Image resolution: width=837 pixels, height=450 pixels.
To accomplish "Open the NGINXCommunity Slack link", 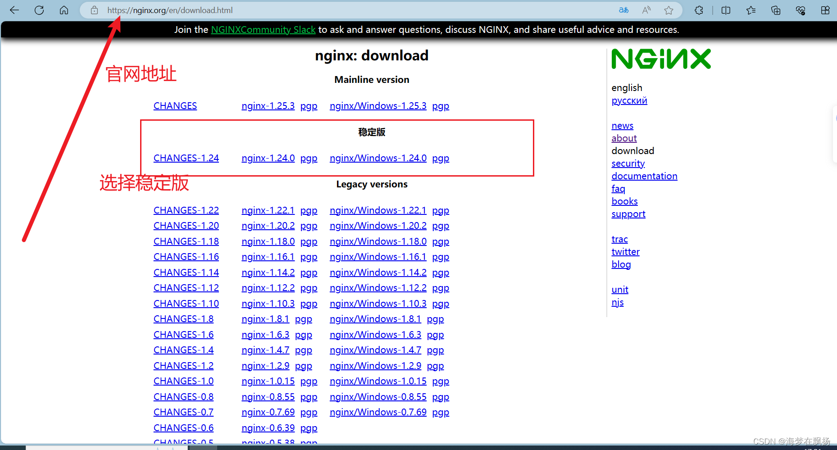I will click(x=263, y=30).
